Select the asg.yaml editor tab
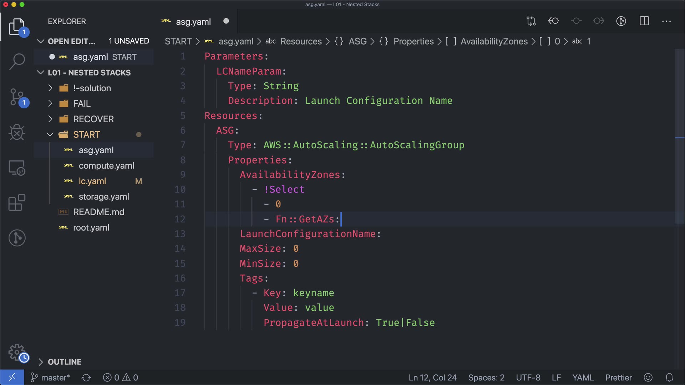The height and width of the screenshot is (385, 685). tap(193, 22)
